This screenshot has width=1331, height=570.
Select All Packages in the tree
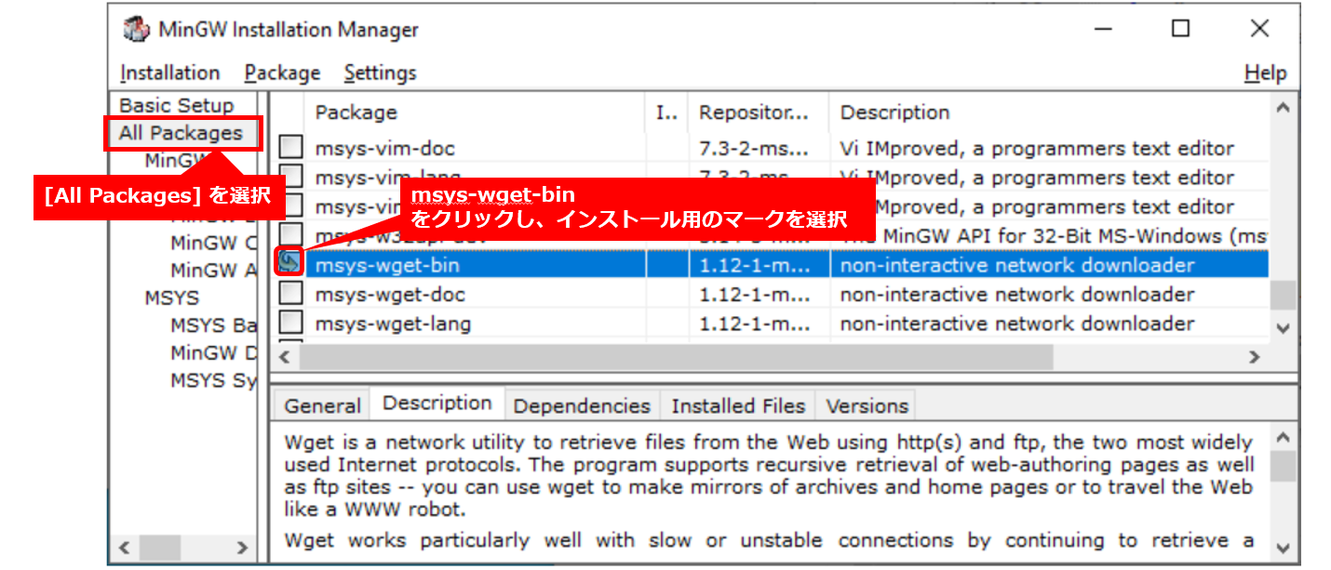pyautogui.click(x=181, y=133)
